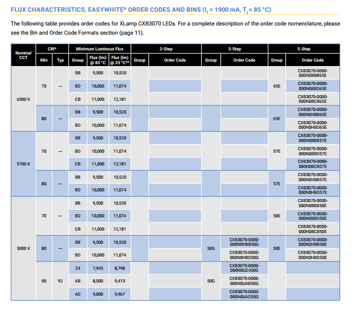Click the "Nominal CCT" column header

pyautogui.click(x=23, y=55)
